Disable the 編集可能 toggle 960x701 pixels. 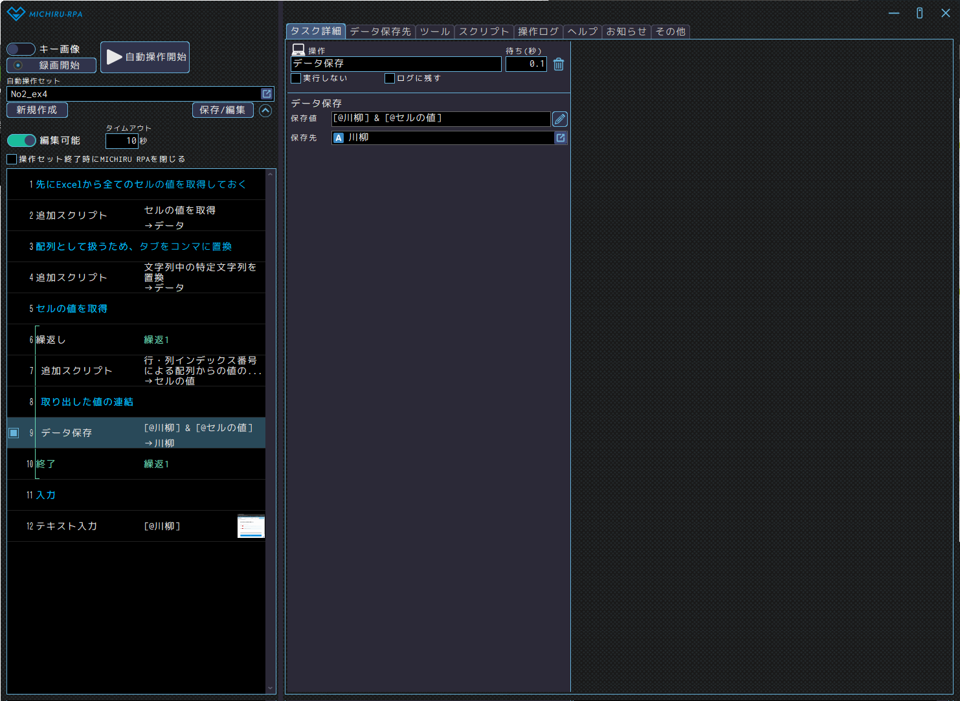click(21, 140)
